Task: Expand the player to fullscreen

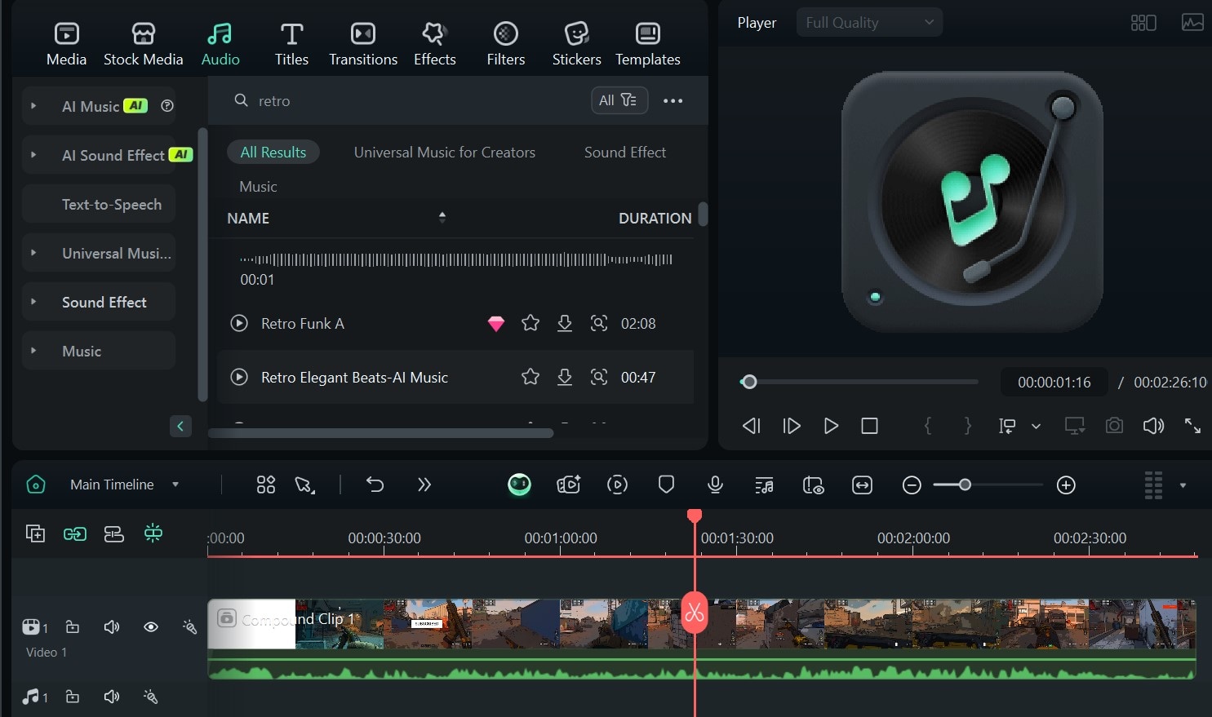Action: tap(1192, 426)
